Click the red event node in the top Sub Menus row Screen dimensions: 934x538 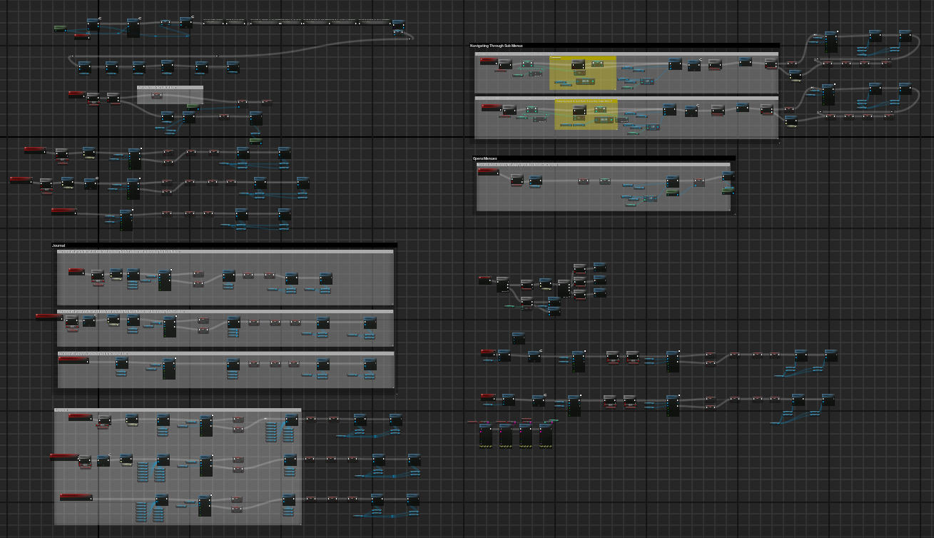[488, 61]
